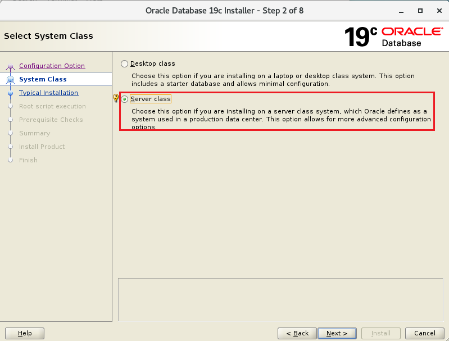Click the Typical Installation step bullet icon
This screenshot has width=449, height=341.
point(11,93)
